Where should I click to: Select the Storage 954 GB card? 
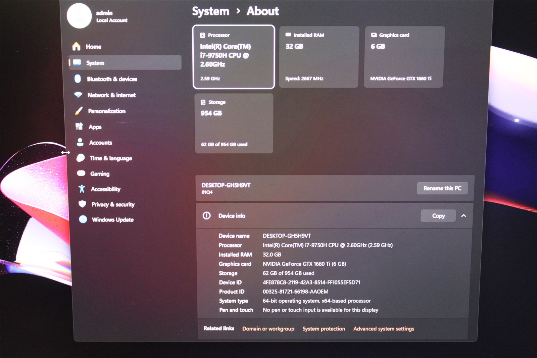tap(234, 123)
